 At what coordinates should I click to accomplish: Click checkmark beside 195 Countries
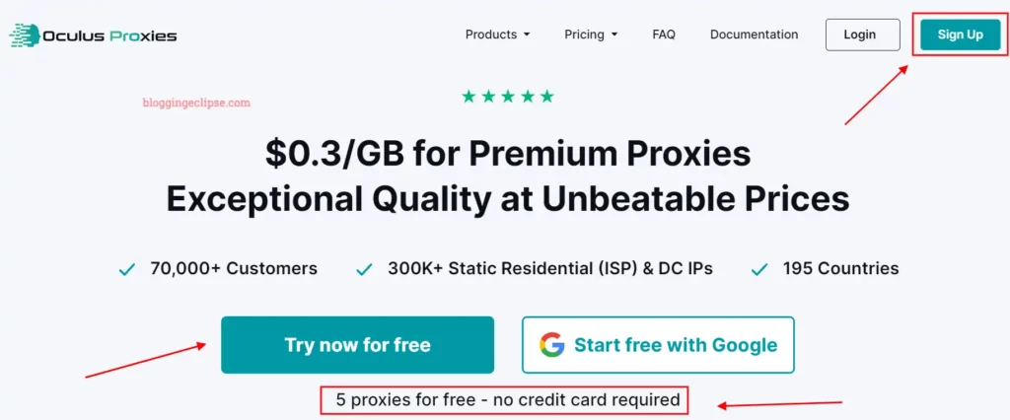759,269
